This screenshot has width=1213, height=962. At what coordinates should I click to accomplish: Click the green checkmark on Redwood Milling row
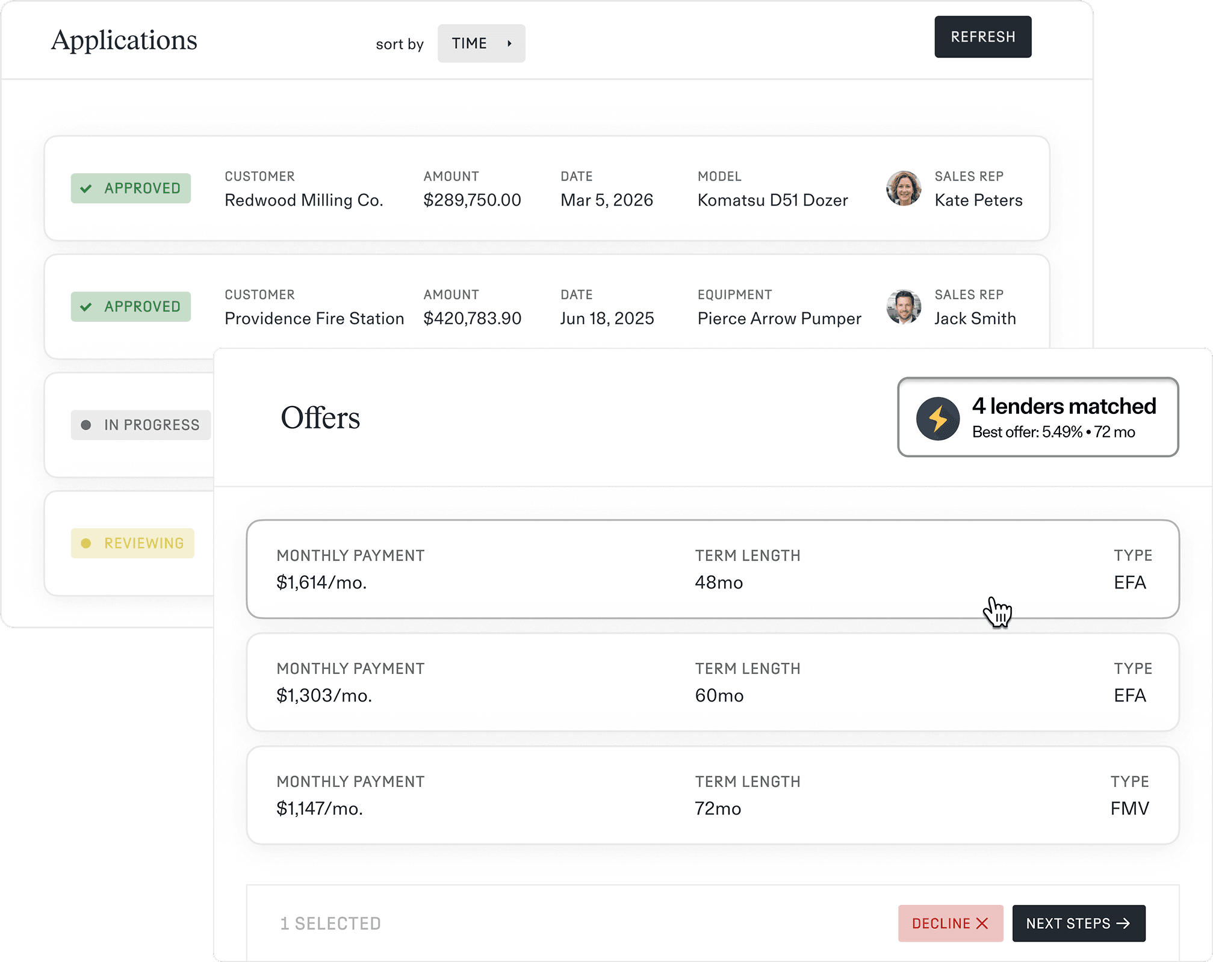coord(86,189)
